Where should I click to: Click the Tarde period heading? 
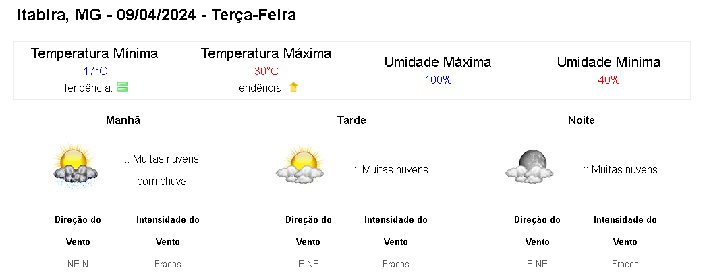(351, 120)
